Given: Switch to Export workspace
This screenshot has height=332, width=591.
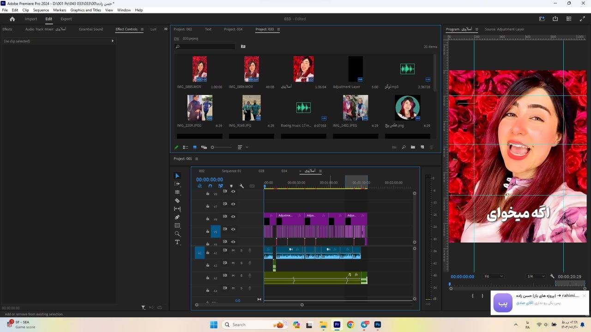Looking at the screenshot, I should pos(66,19).
